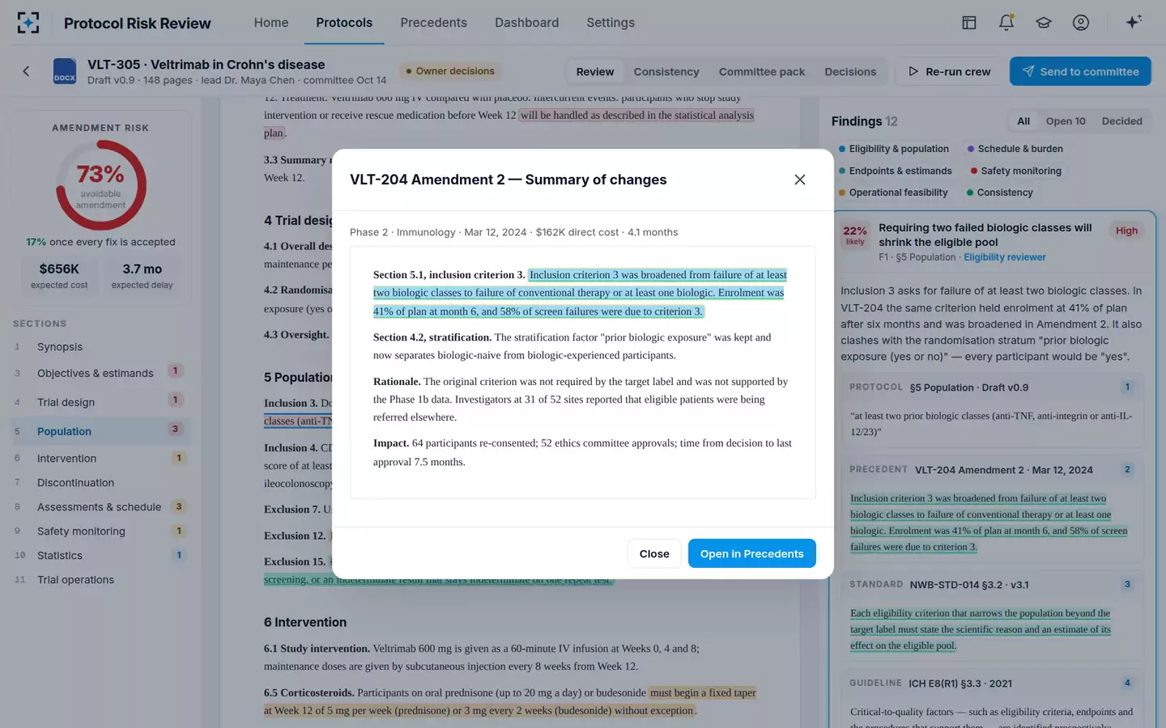Click the Eligibility reviewer link

click(1004, 257)
